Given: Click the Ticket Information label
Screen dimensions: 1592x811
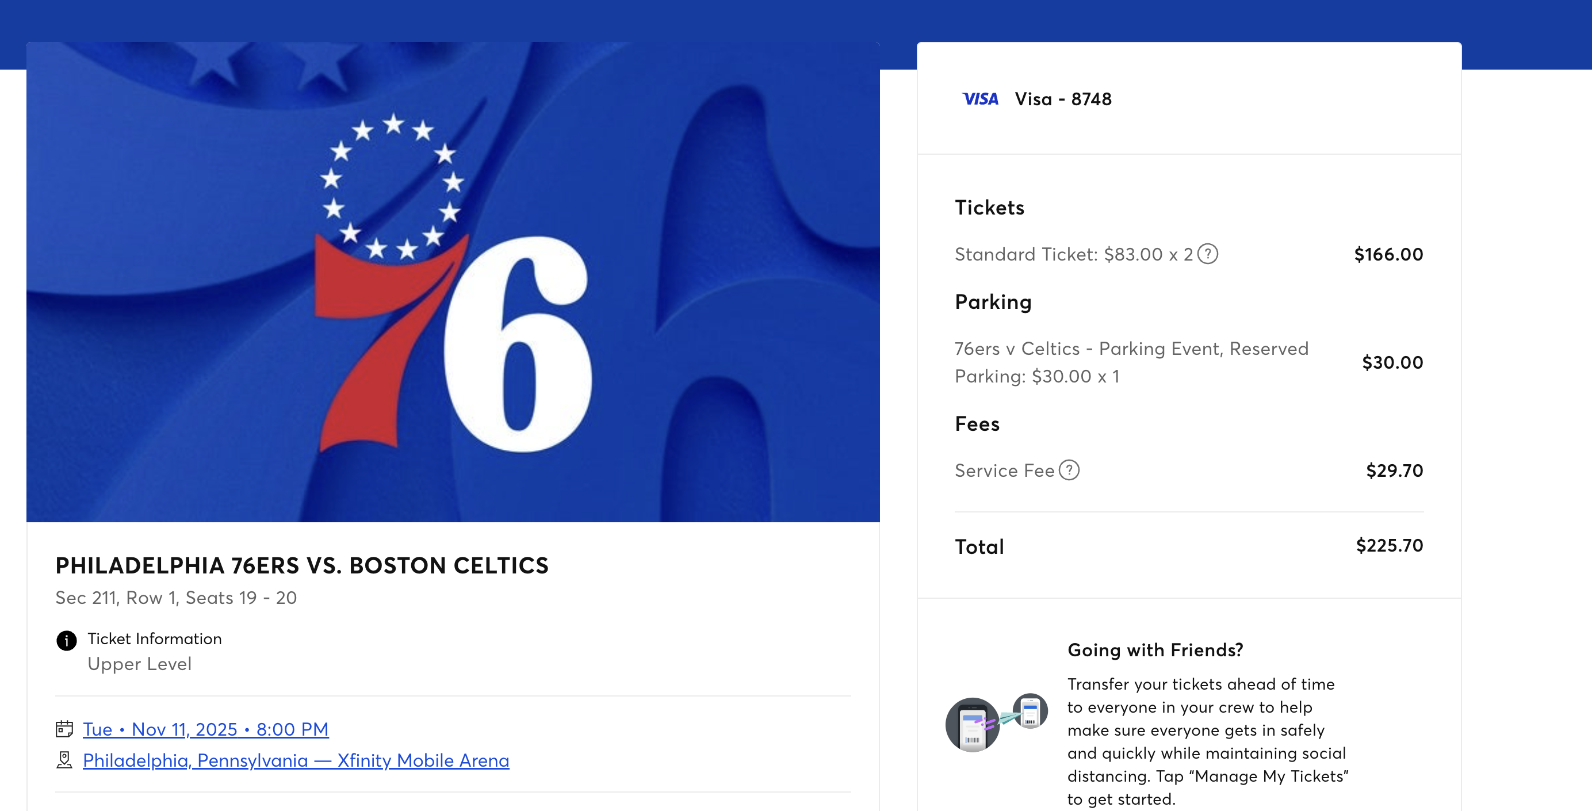Looking at the screenshot, I should 155,638.
